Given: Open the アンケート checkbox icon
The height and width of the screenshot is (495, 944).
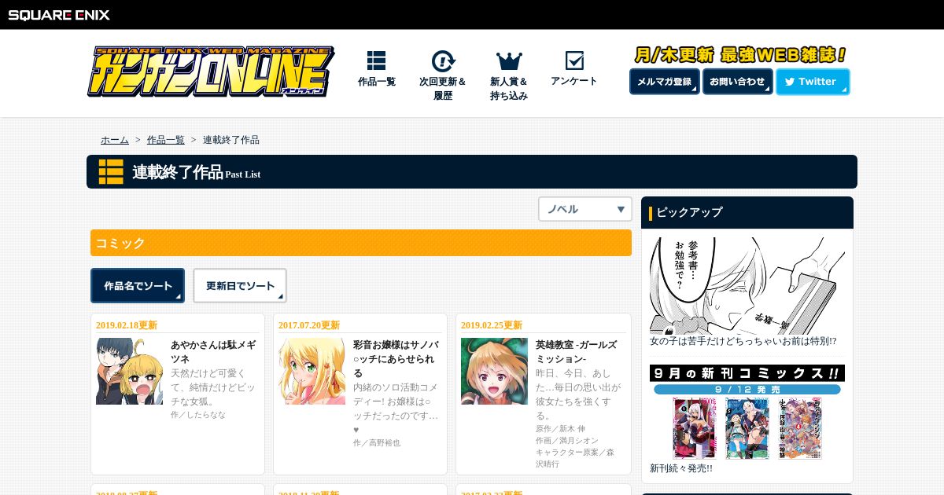Looking at the screenshot, I should [x=574, y=60].
